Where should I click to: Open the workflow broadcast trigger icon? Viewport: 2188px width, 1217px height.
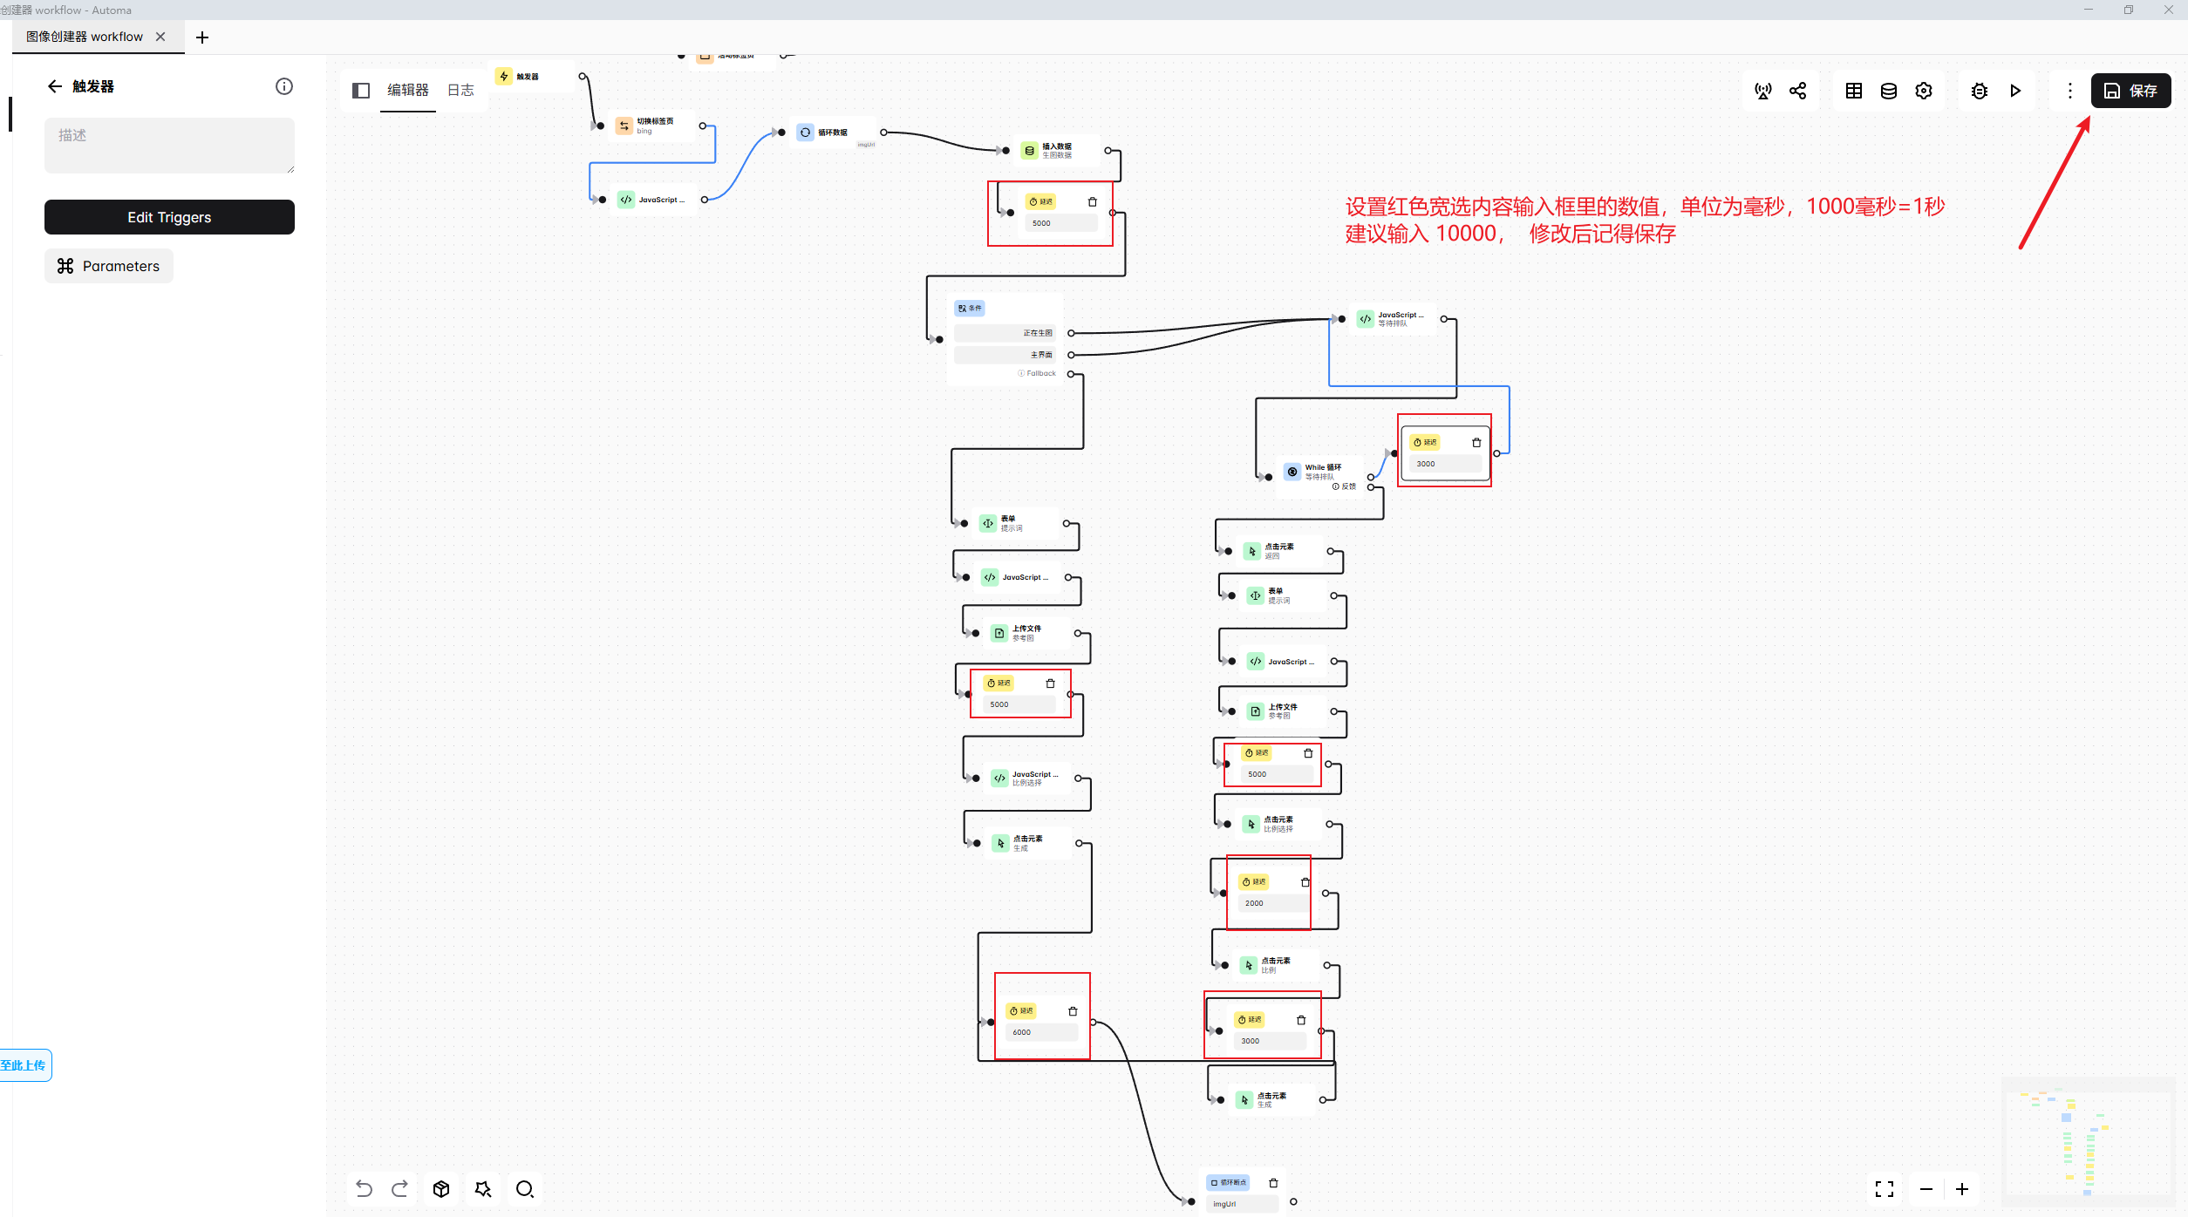click(x=1763, y=91)
